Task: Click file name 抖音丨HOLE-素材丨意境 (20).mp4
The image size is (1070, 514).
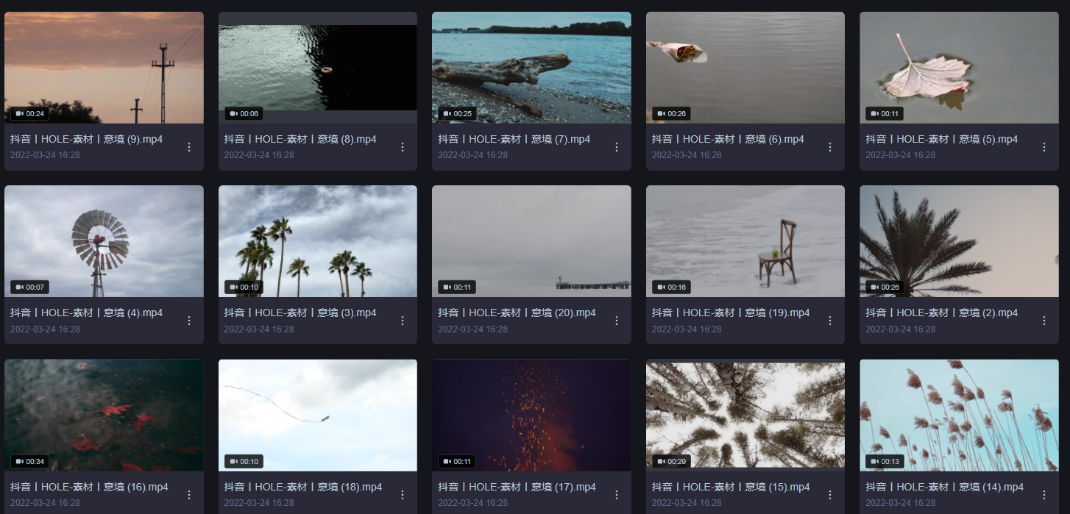Action: 517,313
